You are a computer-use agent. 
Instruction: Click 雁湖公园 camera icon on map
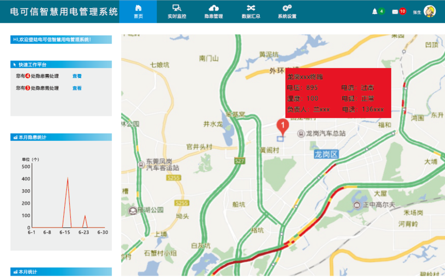132,210
